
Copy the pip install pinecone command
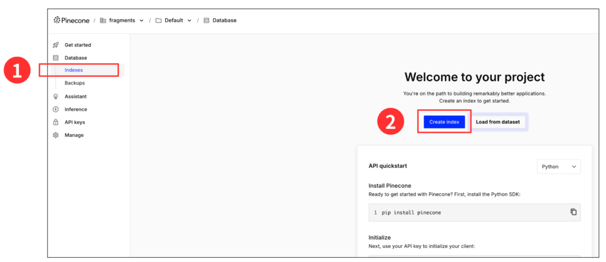click(573, 212)
